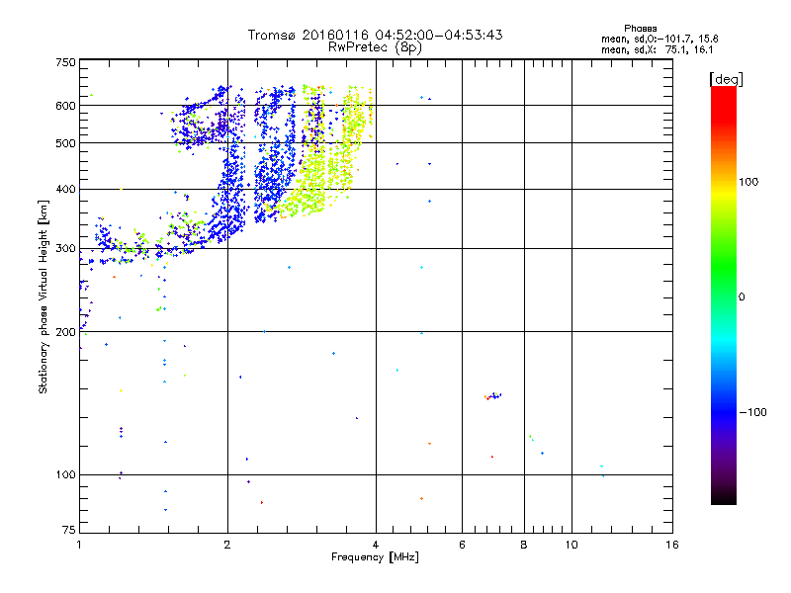Click the 'Phases' heading text
Viewport: 791px width, 593px height.
point(640,29)
